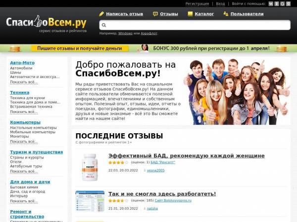This screenshot has height=222, width=297.
Task: Click the СпасибоВсем.ру logo
Action: point(46,22)
